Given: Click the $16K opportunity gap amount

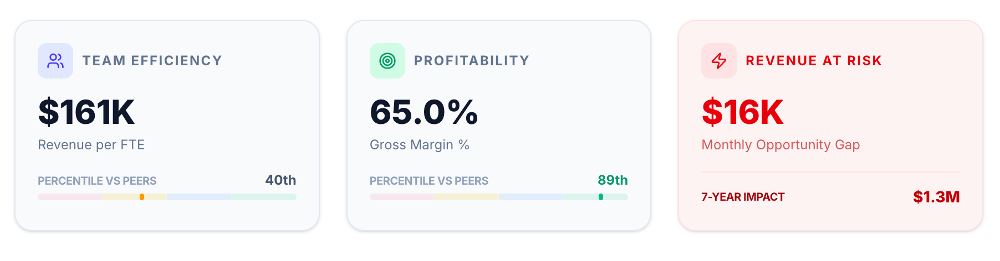Looking at the screenshot, I should pyautogui.click(x=743, y=112).
